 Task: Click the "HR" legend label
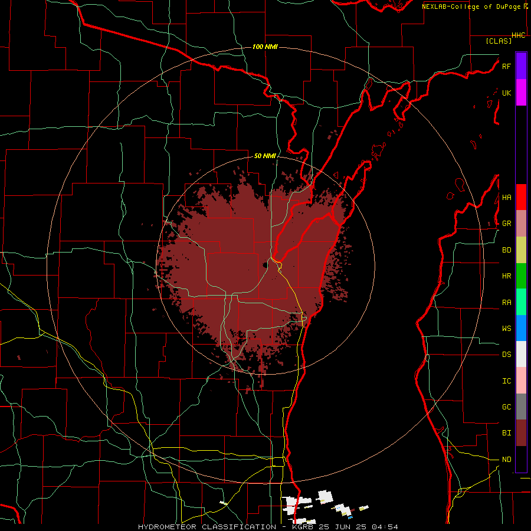(506, 276)
